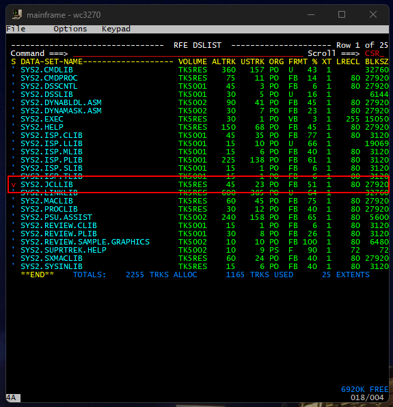The height and width of the screenshot is (407, 393).
Task: Click the 018/004 cursor position readout
Action: coord(367,397)
